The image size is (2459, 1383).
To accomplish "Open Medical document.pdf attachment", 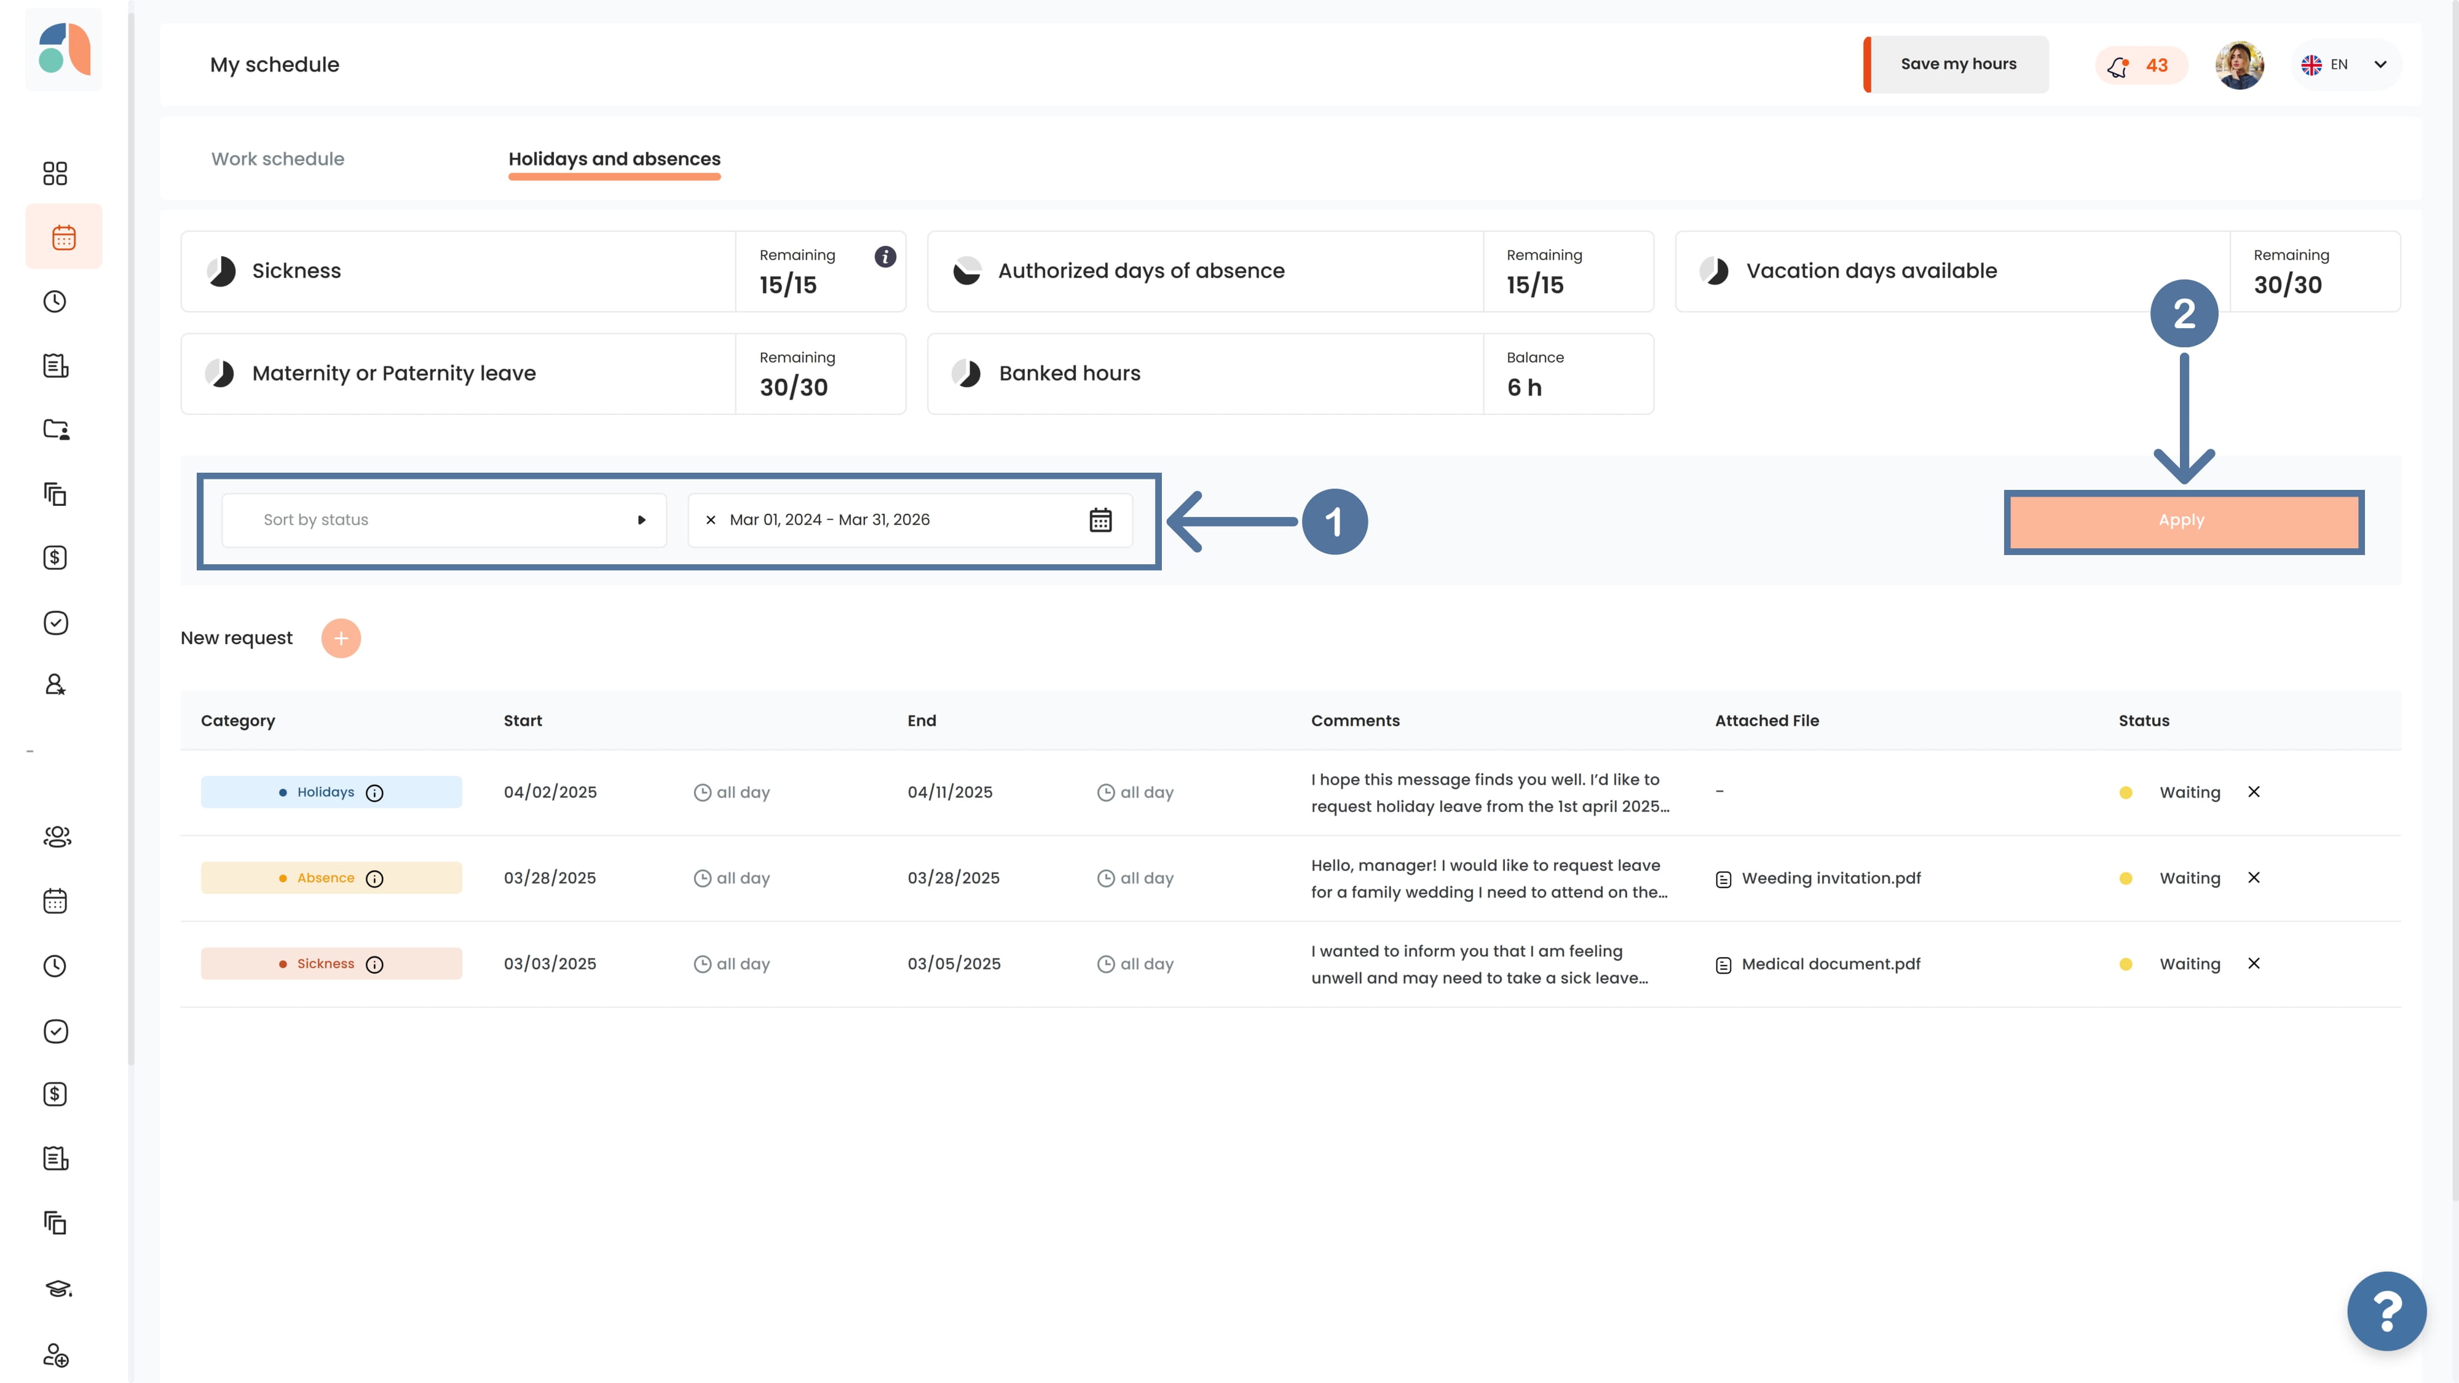I will point(1818,964).
